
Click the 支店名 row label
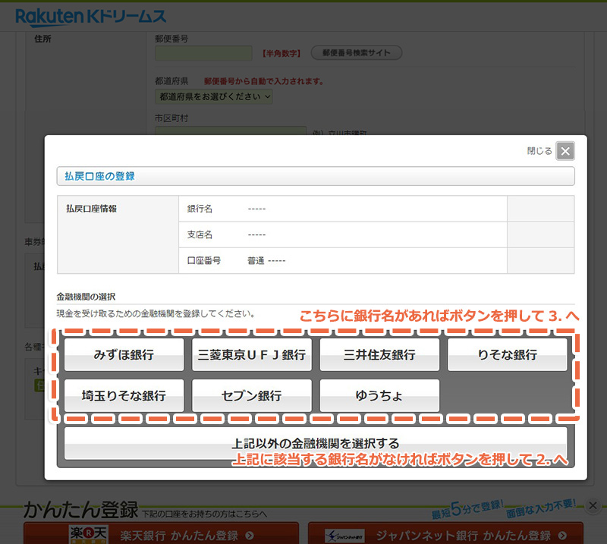tap(200, 234)
